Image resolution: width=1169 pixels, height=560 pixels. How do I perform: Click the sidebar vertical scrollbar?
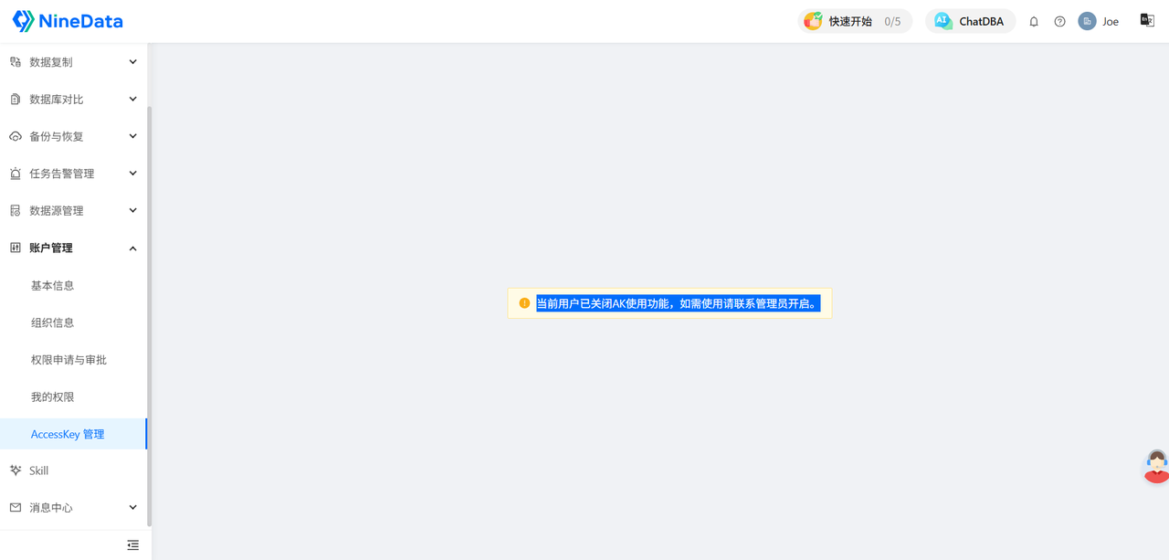coord(150,315)
